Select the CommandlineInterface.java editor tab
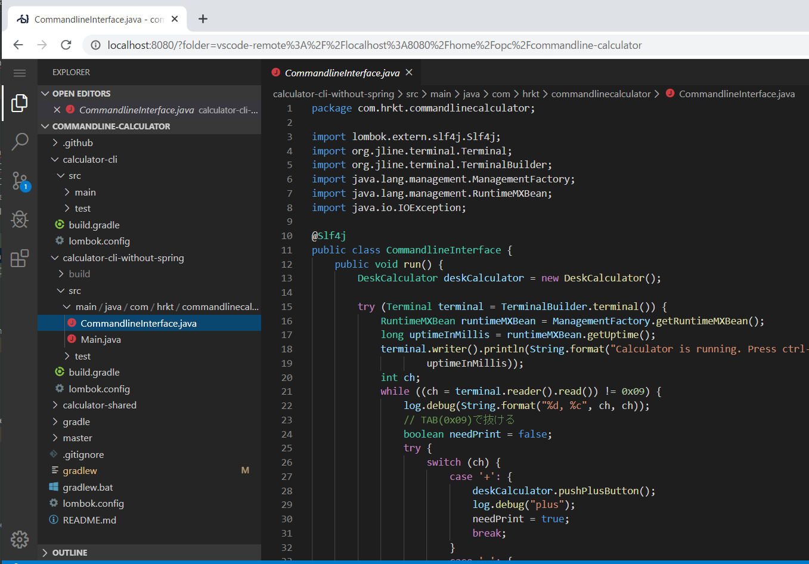This screenshot has height=564, width=809. [x=342, y=73]
